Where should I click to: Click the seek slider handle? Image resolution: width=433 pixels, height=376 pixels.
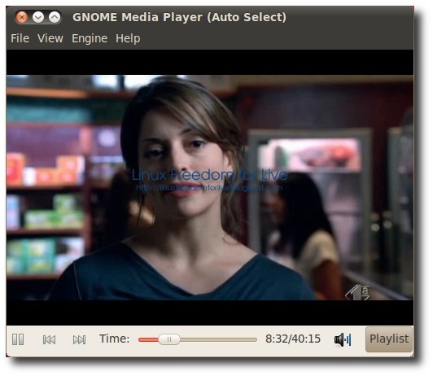pyautogui.click(x=169, y=339)
